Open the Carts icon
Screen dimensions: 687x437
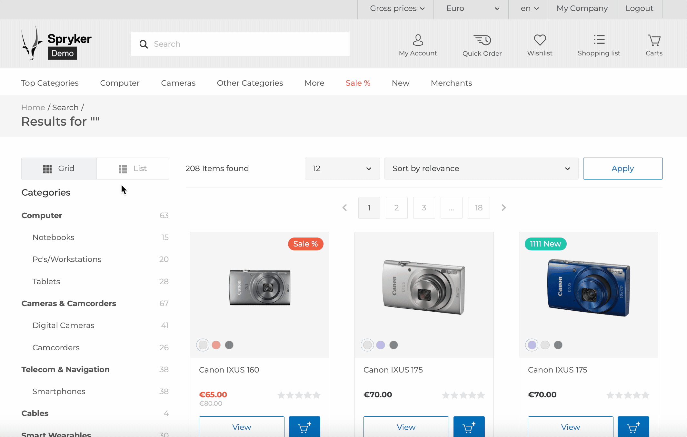tap(654, 45)
